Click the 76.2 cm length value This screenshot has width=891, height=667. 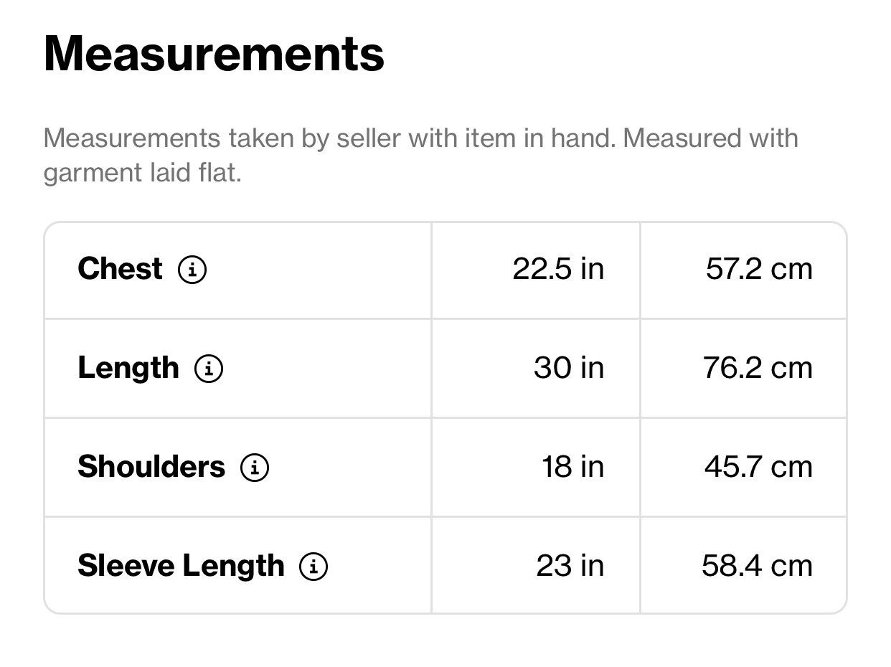(x=758, y=368)
